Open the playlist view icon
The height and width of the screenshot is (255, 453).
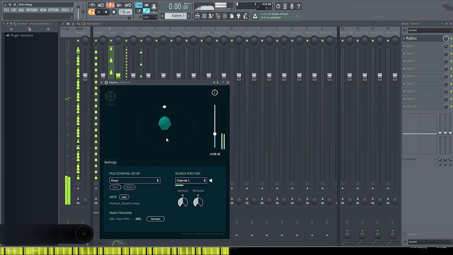click(x=197, y=16)
